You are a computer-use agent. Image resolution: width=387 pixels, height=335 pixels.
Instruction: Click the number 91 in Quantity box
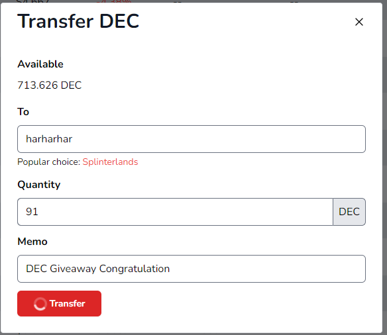[32, 212]
